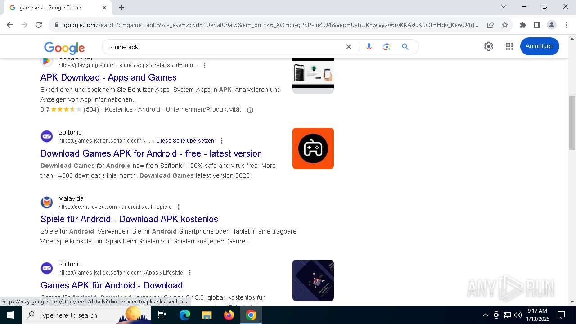576x324 pixels.
Task: Toggle the Chrome side panel icon
Action: click(x=537, y=25)
